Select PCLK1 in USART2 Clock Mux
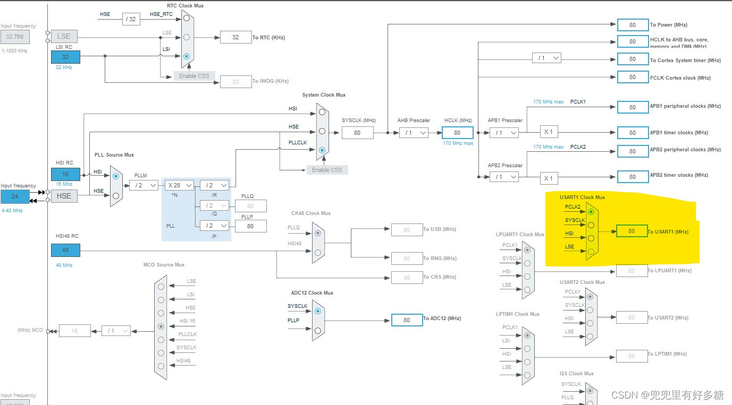732x405 pixels. coord(590,296)
